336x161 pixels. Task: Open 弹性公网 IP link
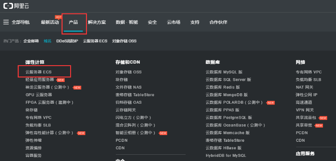point(307,95)
